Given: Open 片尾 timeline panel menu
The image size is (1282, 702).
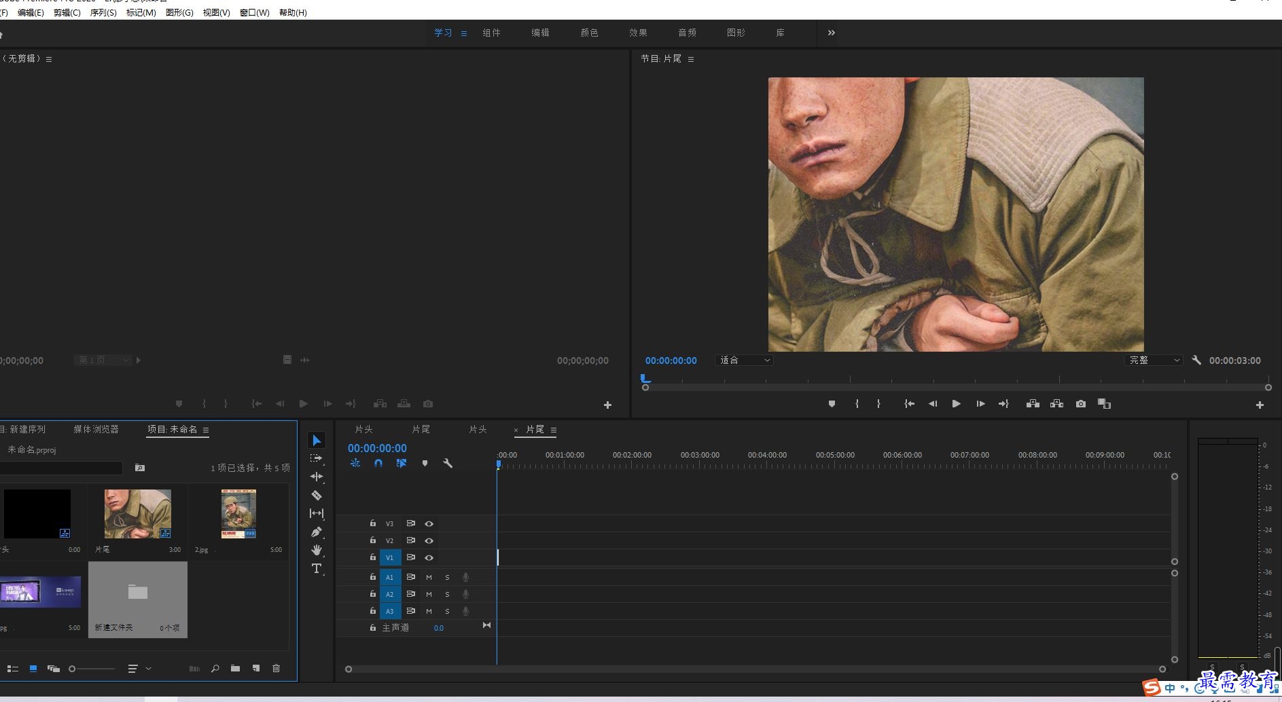Looking at the screenshot, I should pos(554,430).
